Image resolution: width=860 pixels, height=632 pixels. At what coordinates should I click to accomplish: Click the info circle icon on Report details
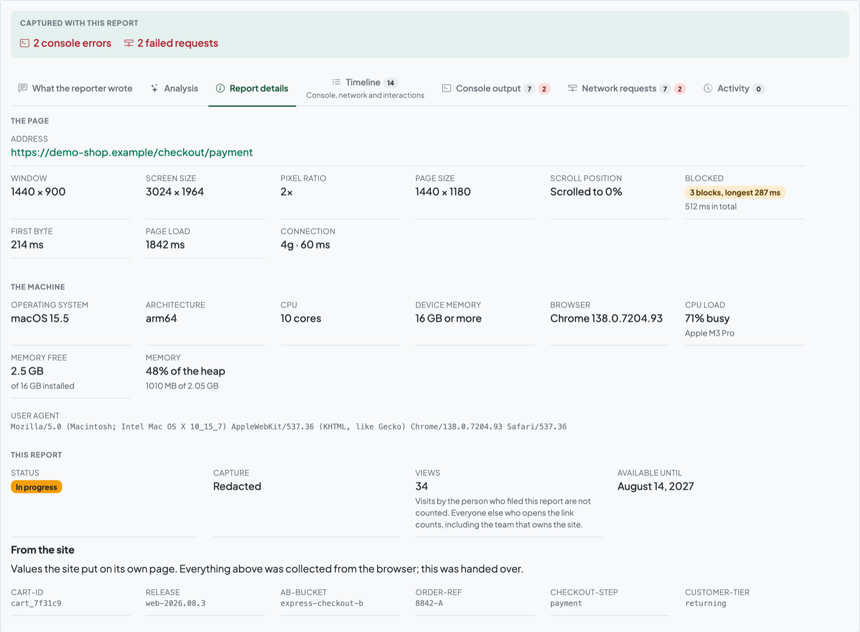click(x=220, y=88)
